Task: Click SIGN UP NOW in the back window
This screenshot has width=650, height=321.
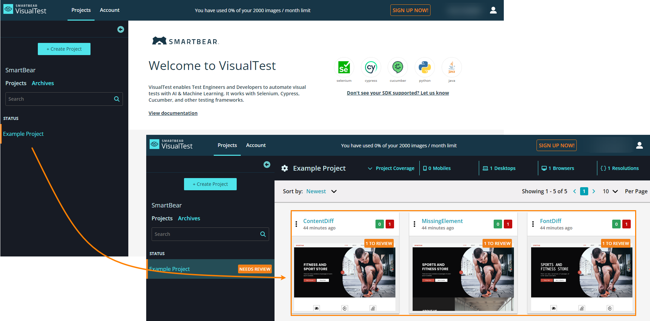Action: coord(410,10)
